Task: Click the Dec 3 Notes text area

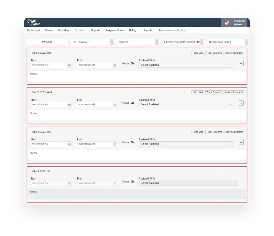Action: coord(137,155)
